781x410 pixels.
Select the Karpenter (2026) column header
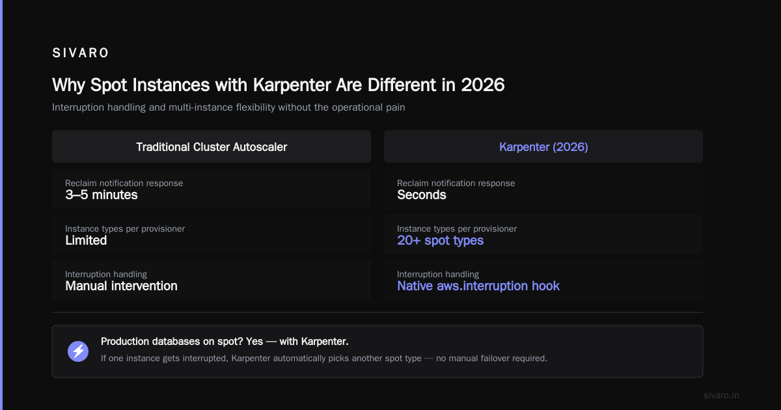[x=543, y=146]
